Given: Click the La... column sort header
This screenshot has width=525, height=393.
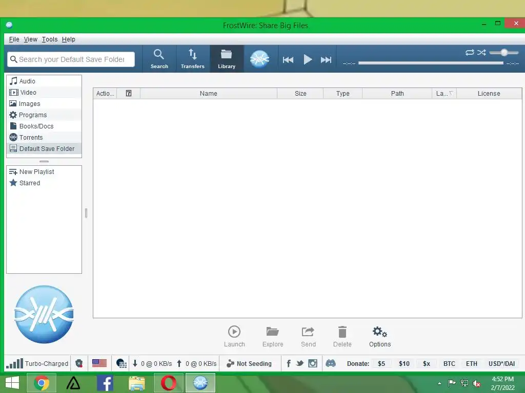Looking at the screenshot, I should (x=445, y=94).
